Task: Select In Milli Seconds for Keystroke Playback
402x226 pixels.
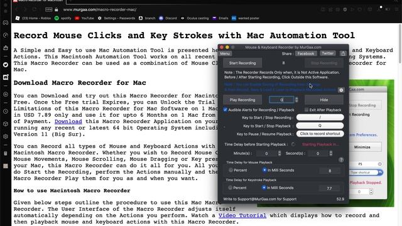Action: point(264,188)
